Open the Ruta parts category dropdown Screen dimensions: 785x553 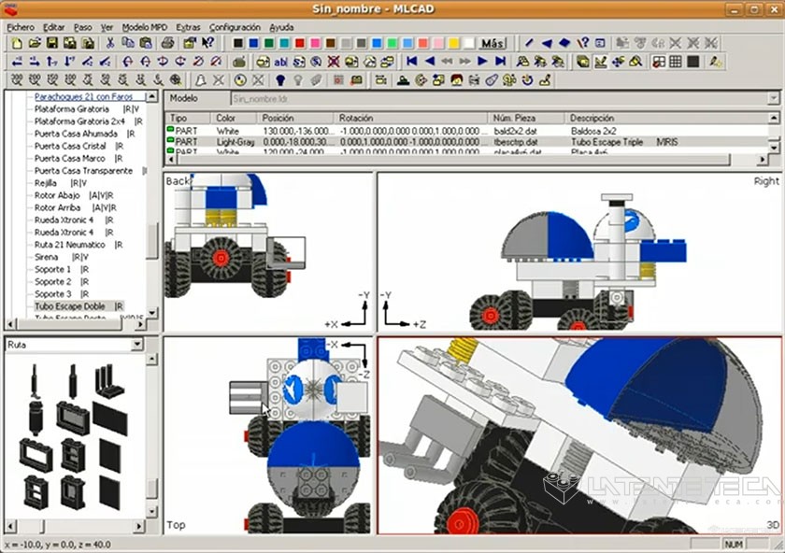138,346
